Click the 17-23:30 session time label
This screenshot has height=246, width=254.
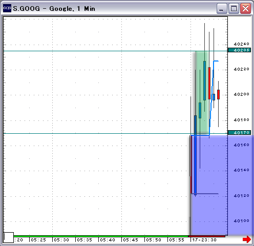pos(204,240)
